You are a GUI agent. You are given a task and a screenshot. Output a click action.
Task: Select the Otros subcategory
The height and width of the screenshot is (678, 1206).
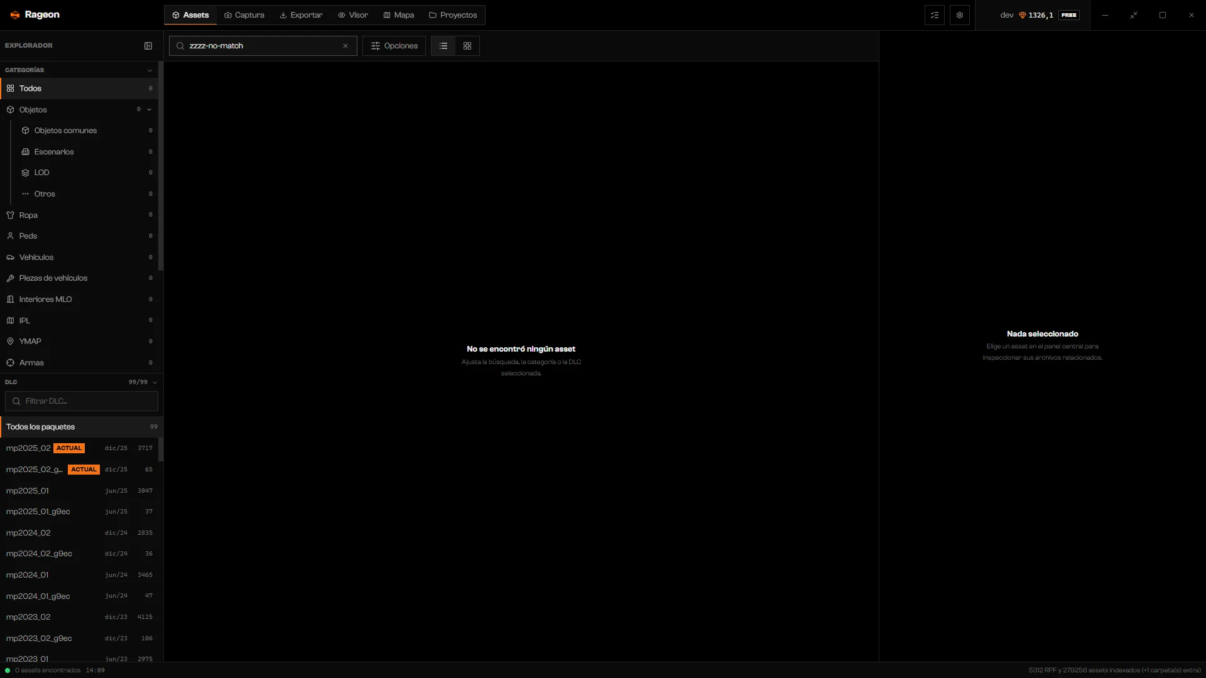[87, 194]
